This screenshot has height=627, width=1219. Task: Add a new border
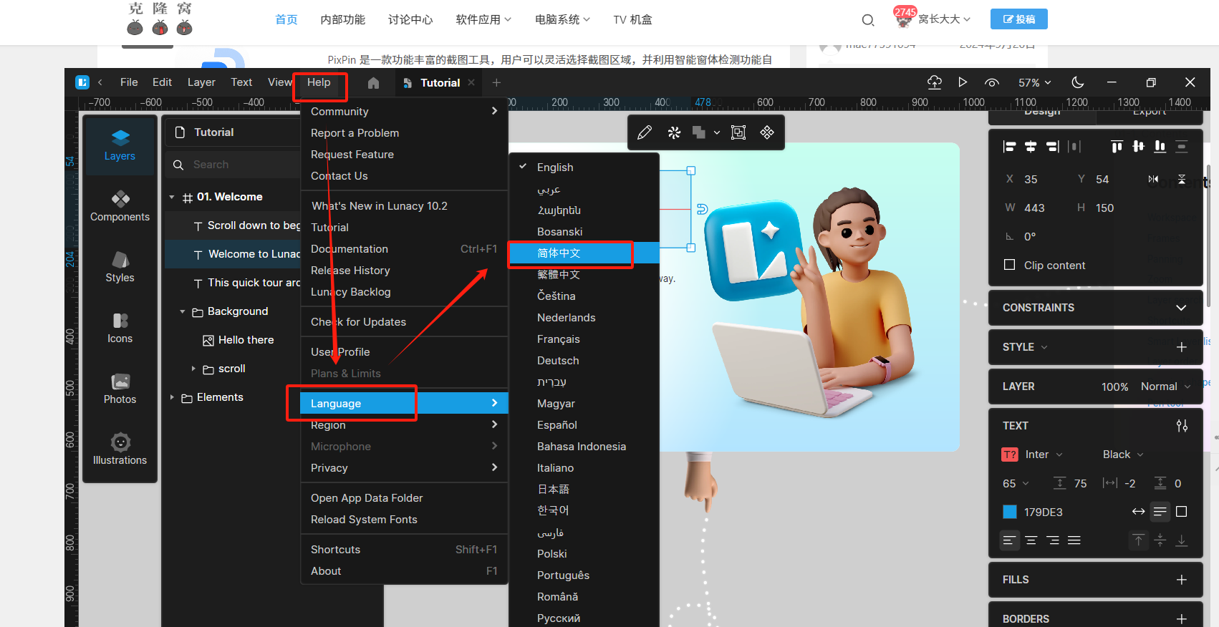click(x=1182, y=619)
